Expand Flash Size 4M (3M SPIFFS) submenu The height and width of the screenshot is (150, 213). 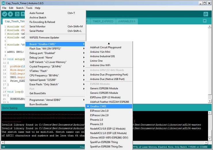56,49
